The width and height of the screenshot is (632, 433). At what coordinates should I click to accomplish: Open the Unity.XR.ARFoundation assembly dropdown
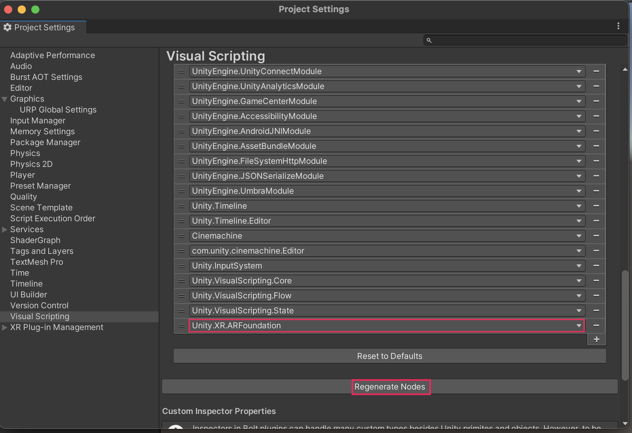click(579, 326)
